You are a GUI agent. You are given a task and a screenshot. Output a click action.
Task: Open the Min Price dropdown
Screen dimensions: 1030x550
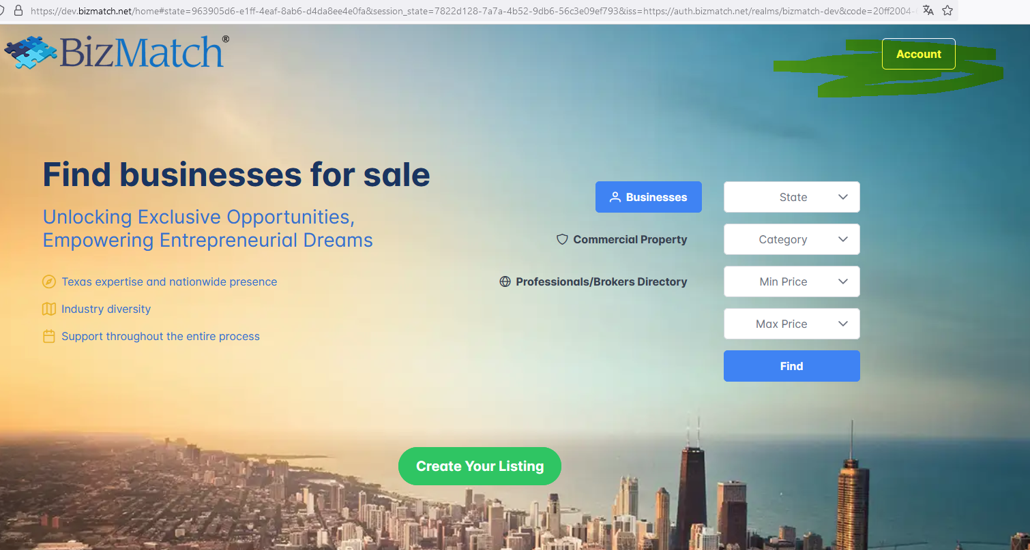coord(791,281)
